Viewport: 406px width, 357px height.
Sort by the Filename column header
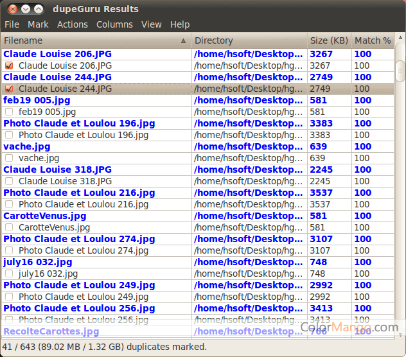coord(90,40)
